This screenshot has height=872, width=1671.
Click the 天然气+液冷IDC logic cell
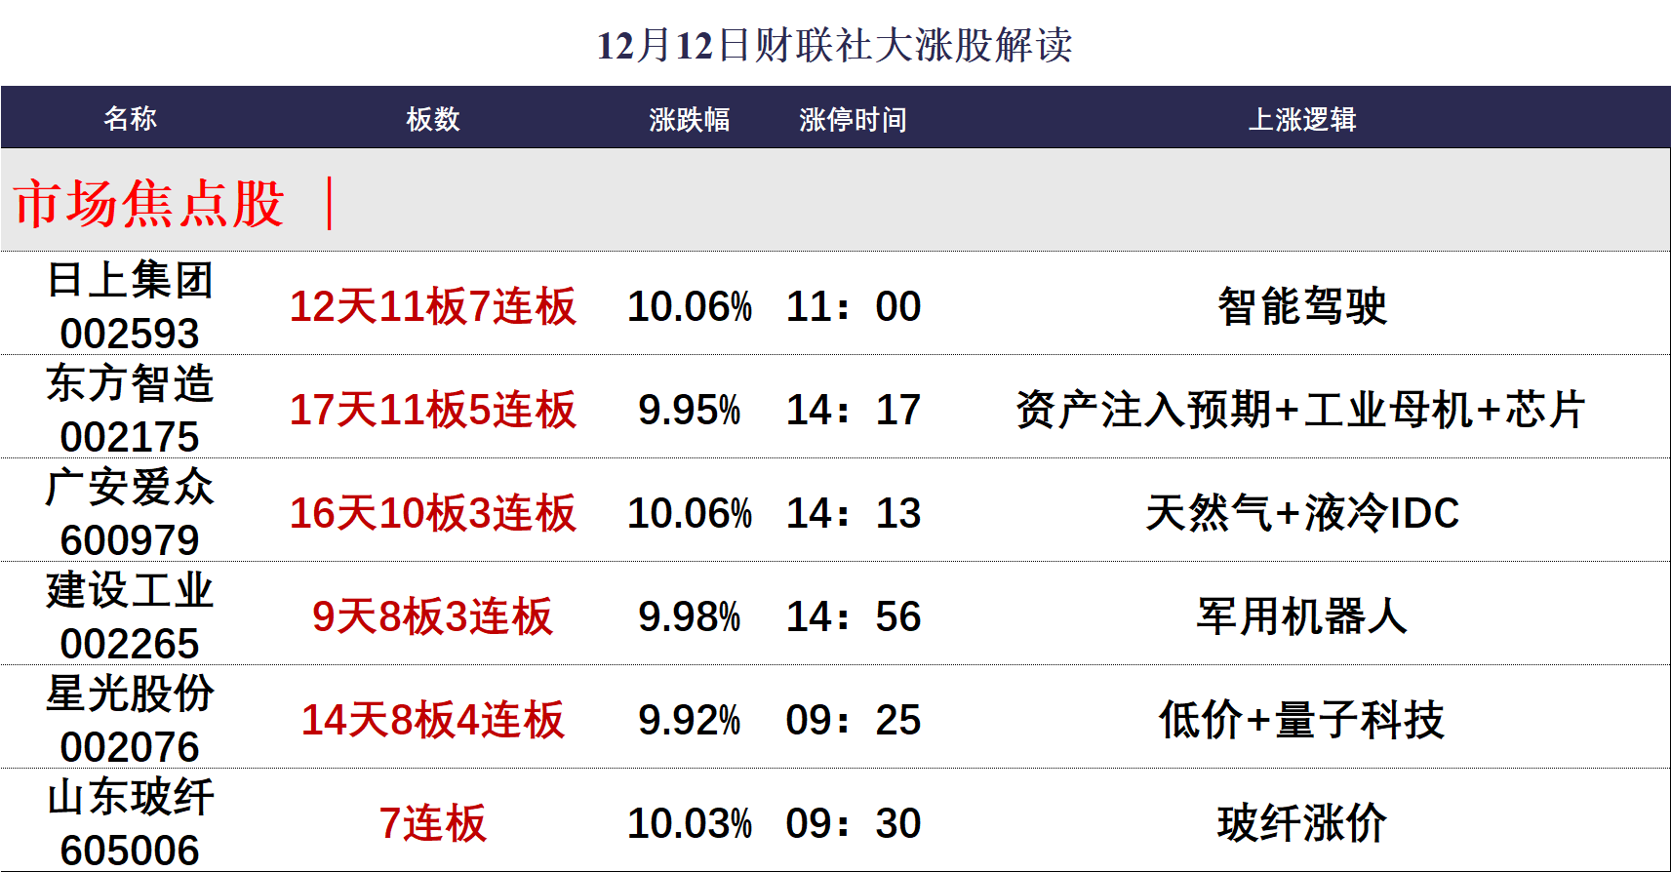1301,513
